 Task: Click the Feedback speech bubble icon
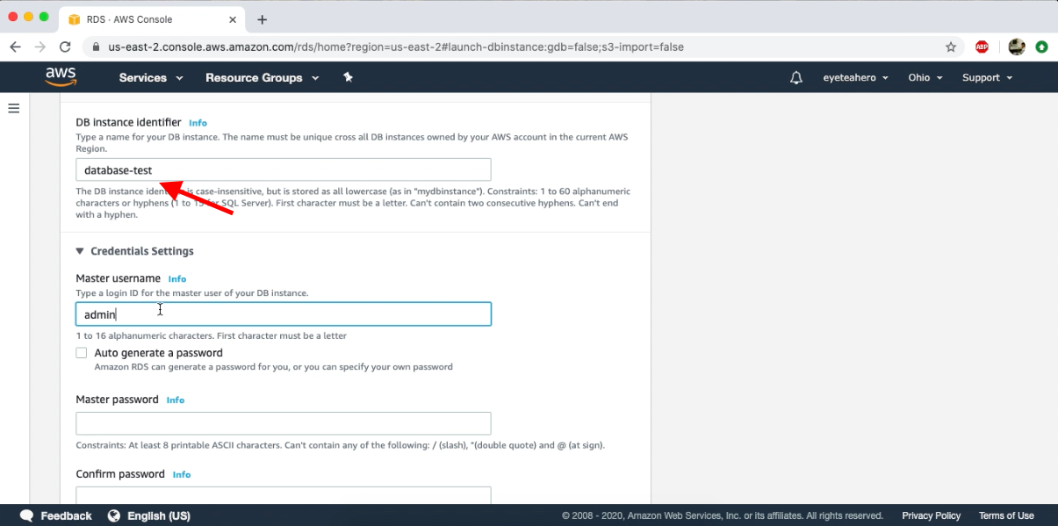pos(27,515)
